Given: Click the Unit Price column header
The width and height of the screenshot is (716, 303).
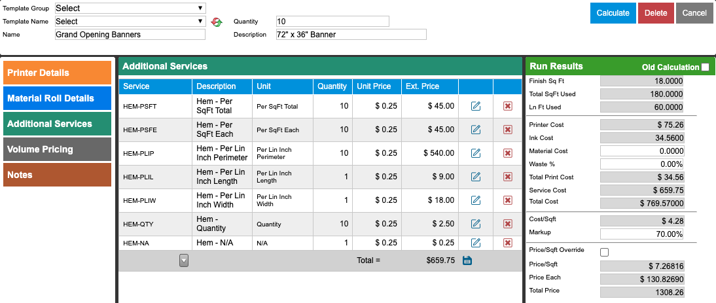Looking at the screenshot, I should 377,86.
